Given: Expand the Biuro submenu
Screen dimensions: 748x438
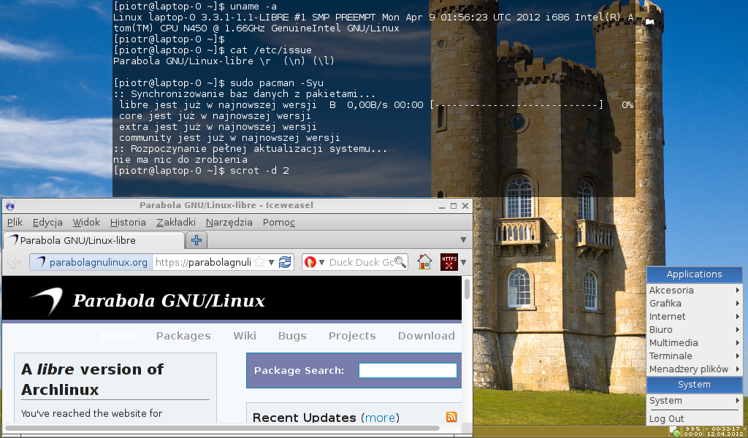Looking at the screenshot, I should click(694, 329).
